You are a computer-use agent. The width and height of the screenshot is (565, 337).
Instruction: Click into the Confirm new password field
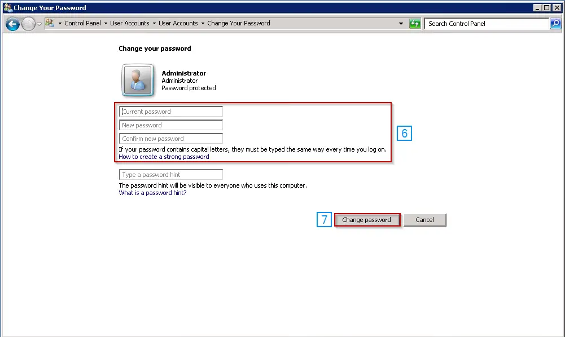(171, 139)
